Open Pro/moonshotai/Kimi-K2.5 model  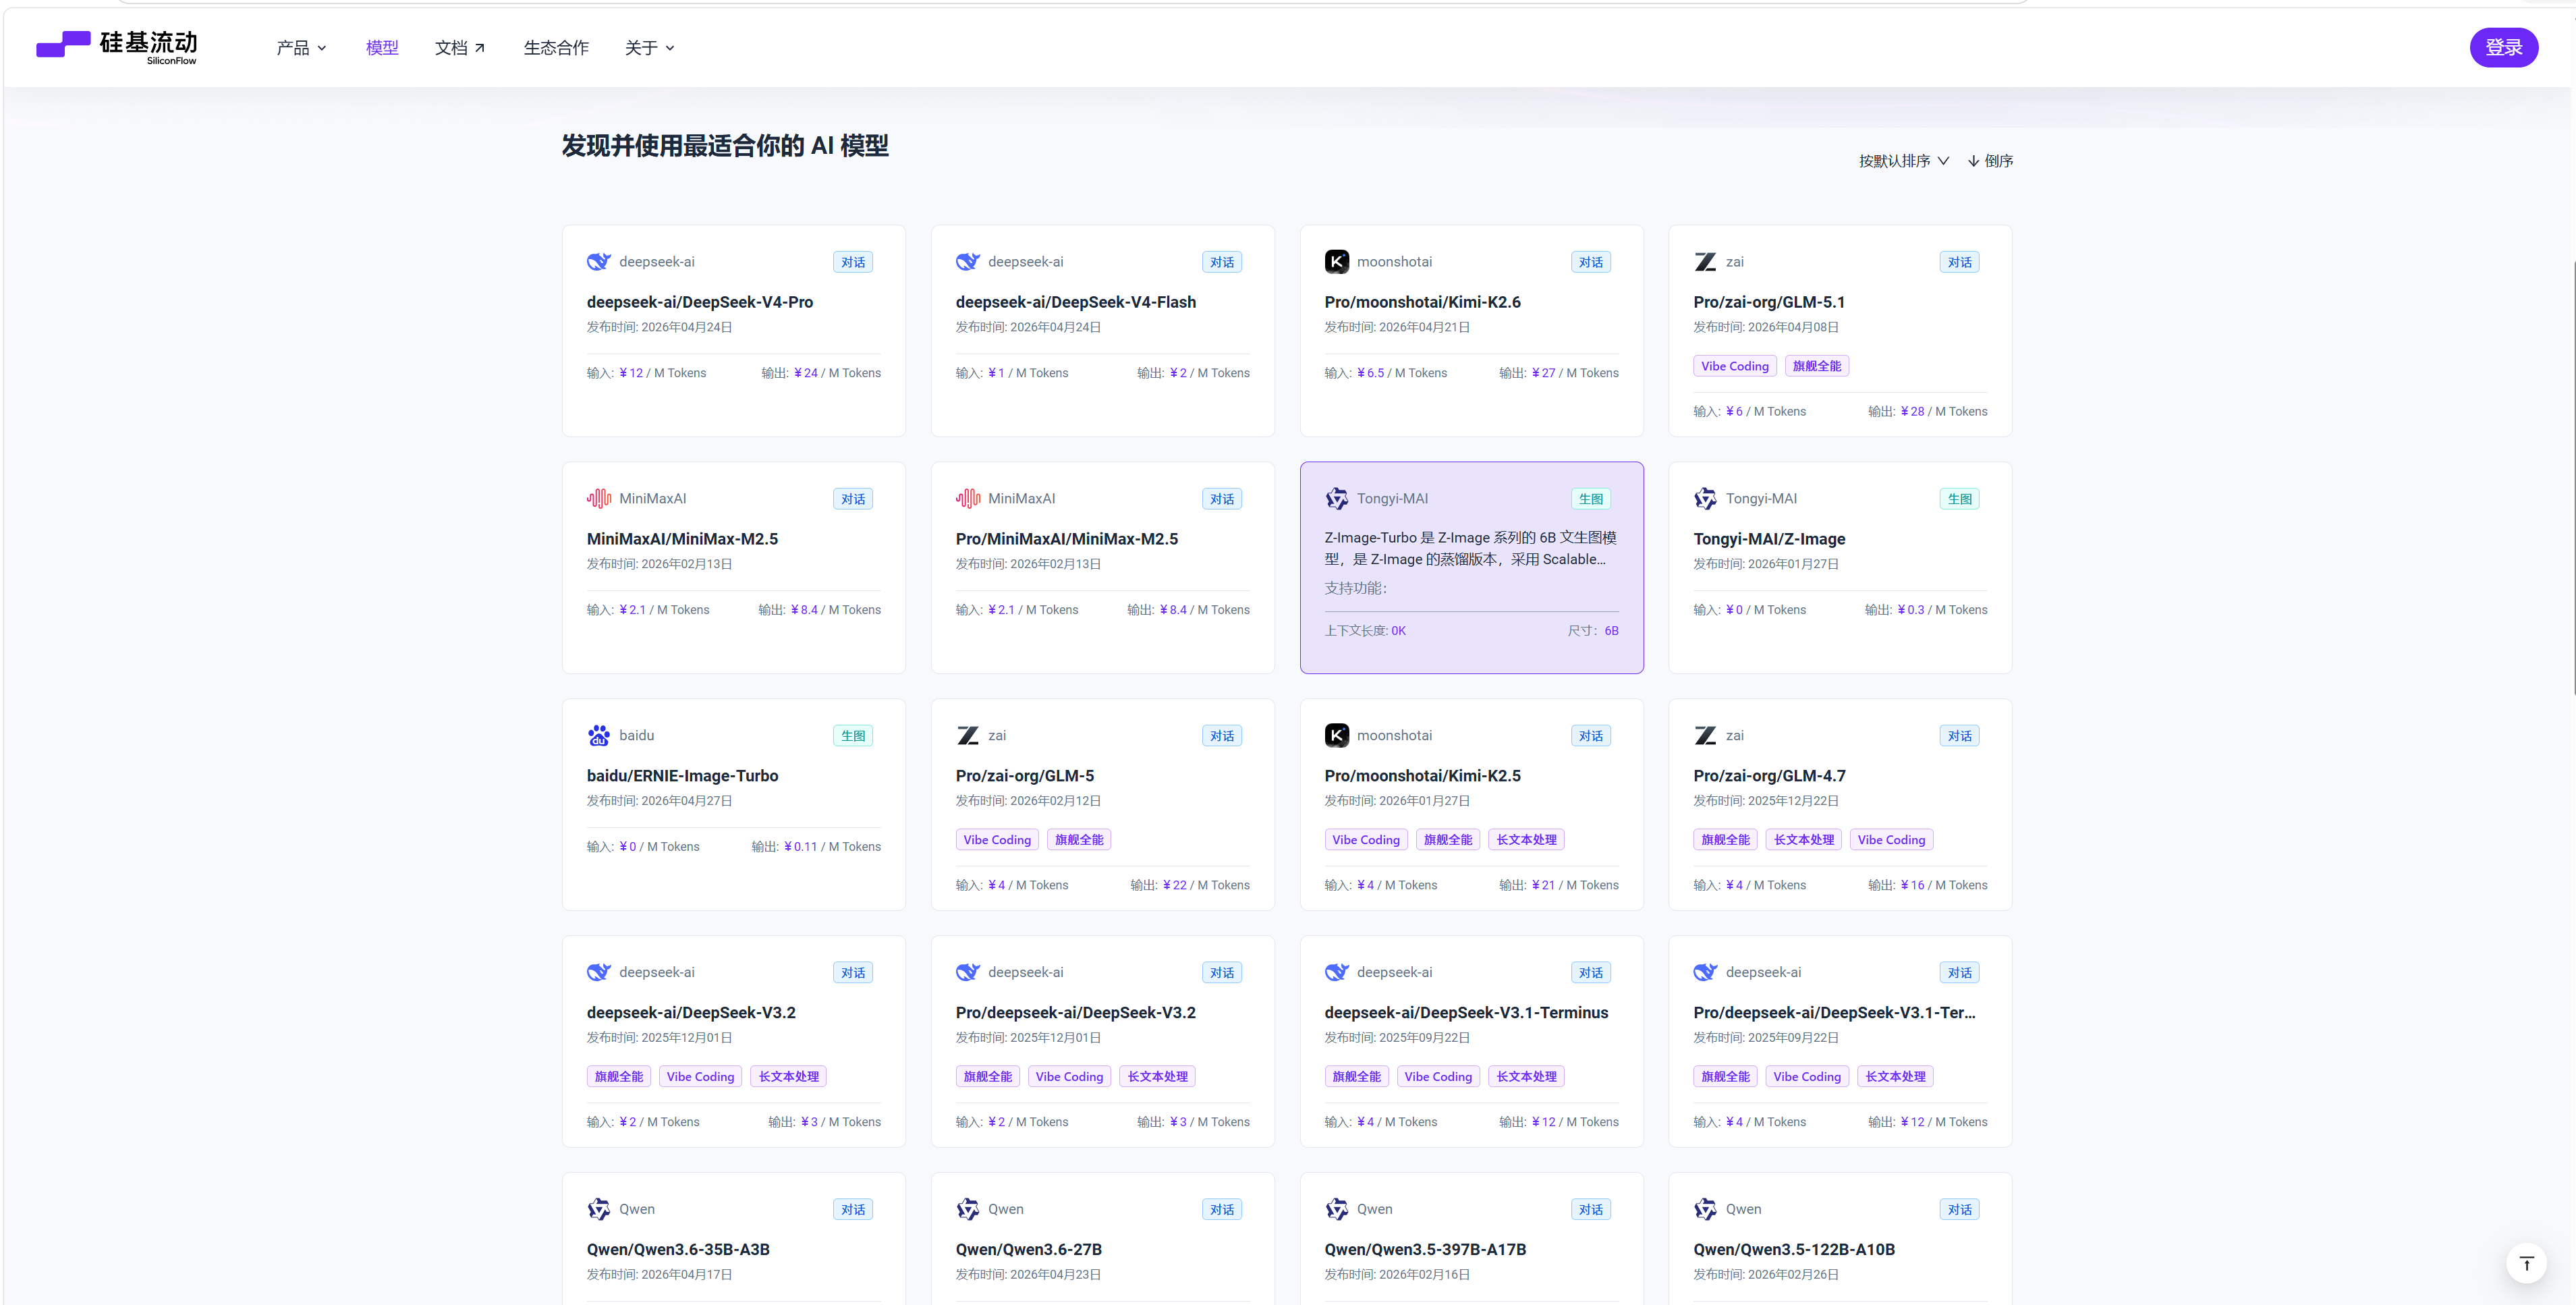point(1422,776)
